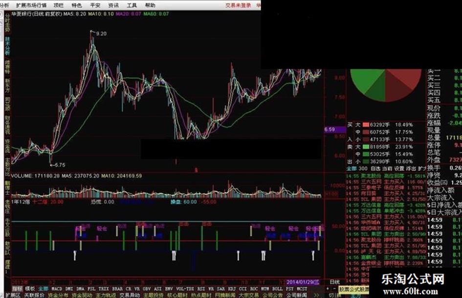Apply the MACD indicator
This screenshot has height=298, width=462.
[x=57, y=289]
